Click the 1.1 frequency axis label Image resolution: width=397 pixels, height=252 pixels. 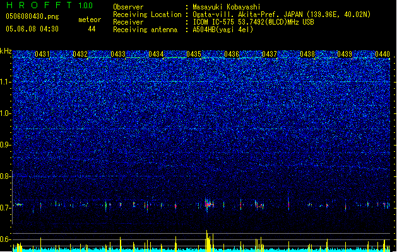tap(5, 82)
